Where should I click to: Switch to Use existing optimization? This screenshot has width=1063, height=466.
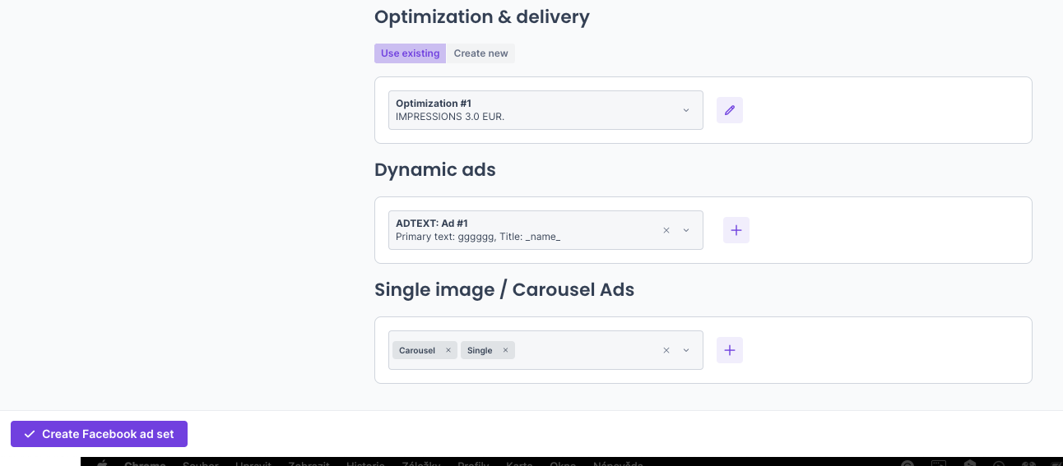(410, 53)
